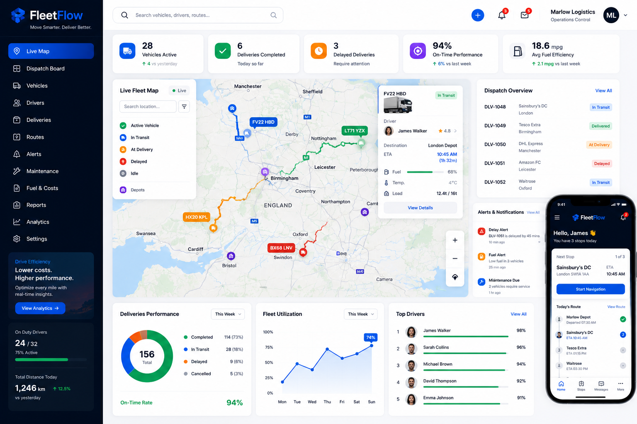Click the Birmingham depot marker
This screenshot has width=637, height=424.
[x=265, y=172]
